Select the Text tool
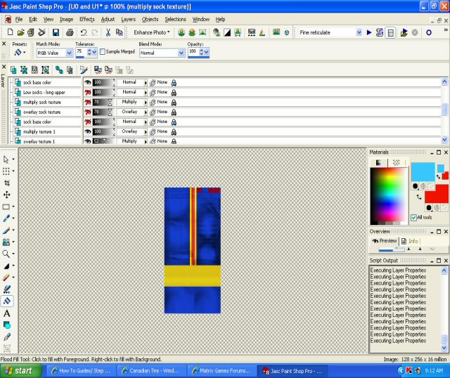Image resolution: width=450 pixels, height=378 pixels. tap(7, 313)
